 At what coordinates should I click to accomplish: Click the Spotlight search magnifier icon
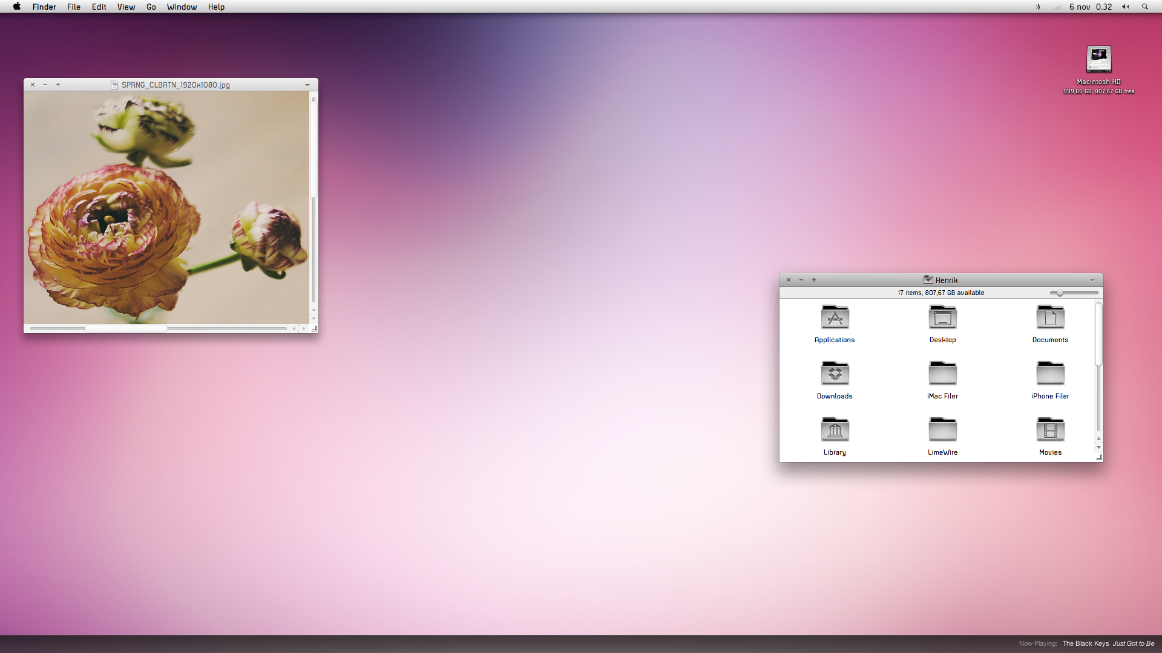[x=1144, y=7]
